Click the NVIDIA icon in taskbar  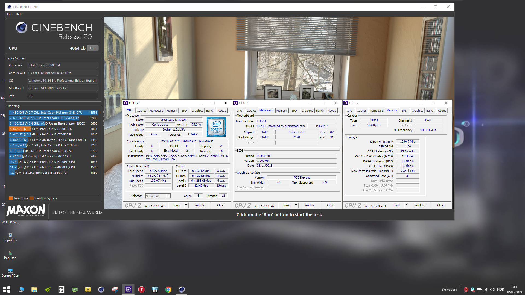click(x=48, y=290)
